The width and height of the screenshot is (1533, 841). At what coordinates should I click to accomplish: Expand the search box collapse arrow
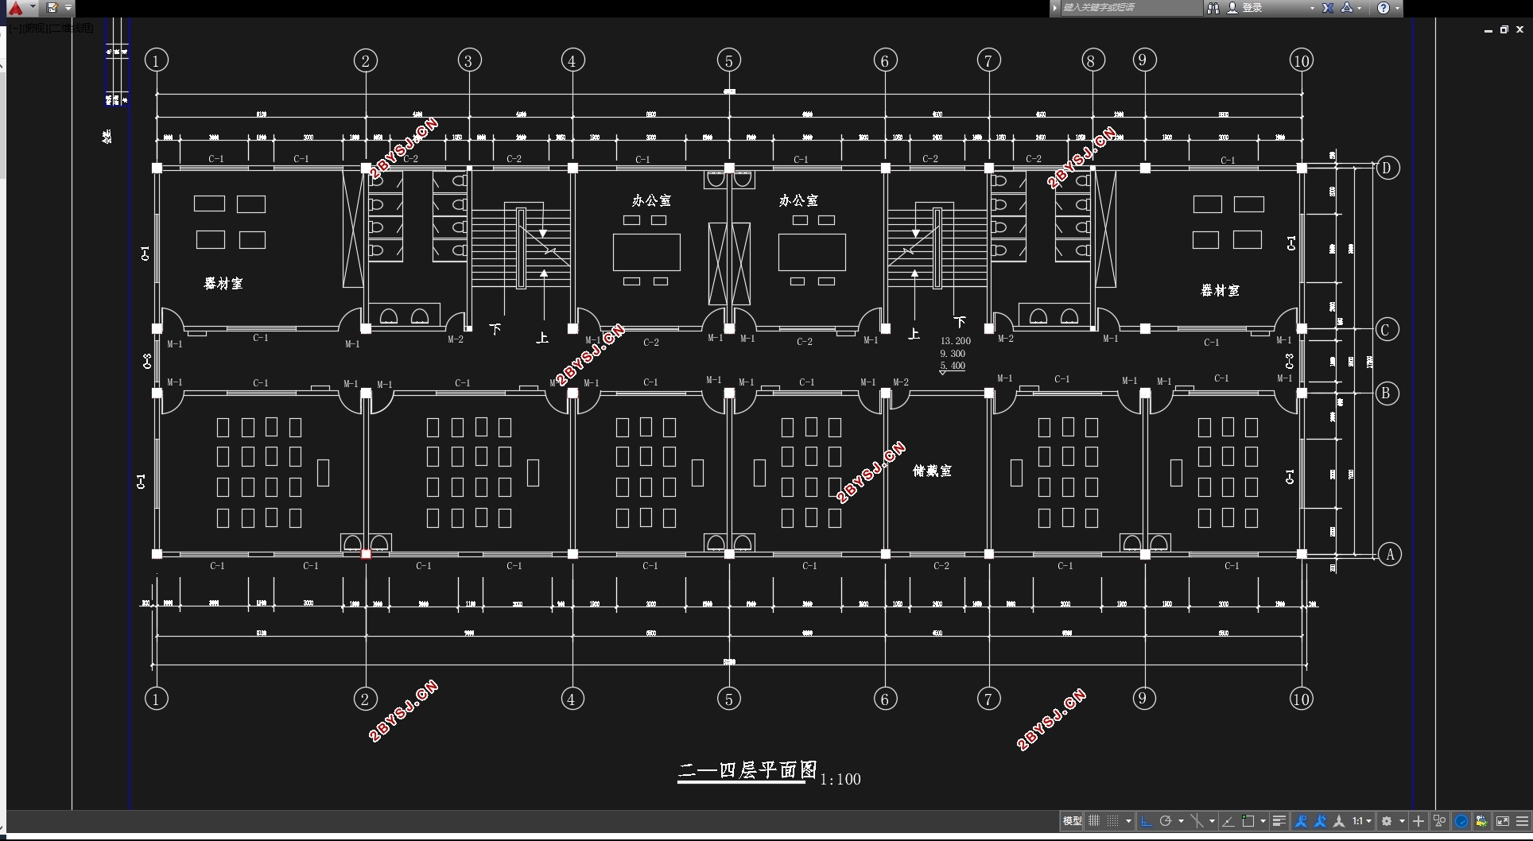[1055, 8]
